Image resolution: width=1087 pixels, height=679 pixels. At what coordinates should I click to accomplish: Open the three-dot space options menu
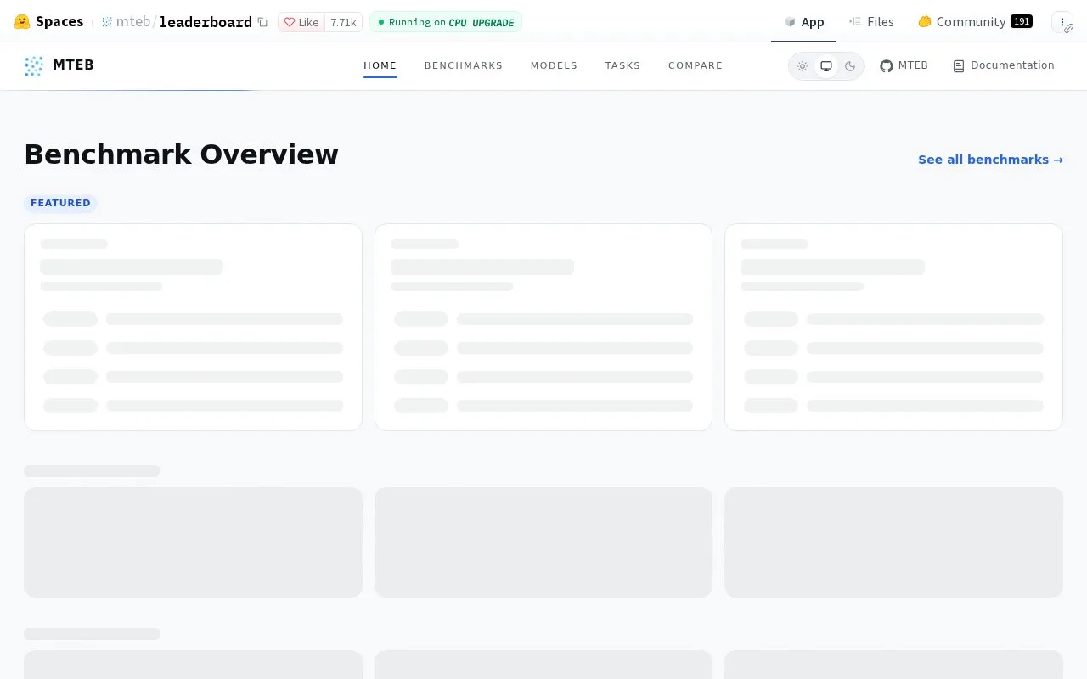click(1062, 22)
